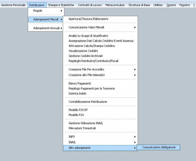Select Contabilizzazione Retribuzione

point(100,102)
